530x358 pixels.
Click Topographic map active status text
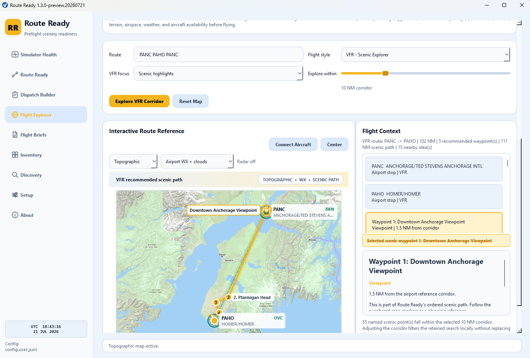tap(133, 346)
